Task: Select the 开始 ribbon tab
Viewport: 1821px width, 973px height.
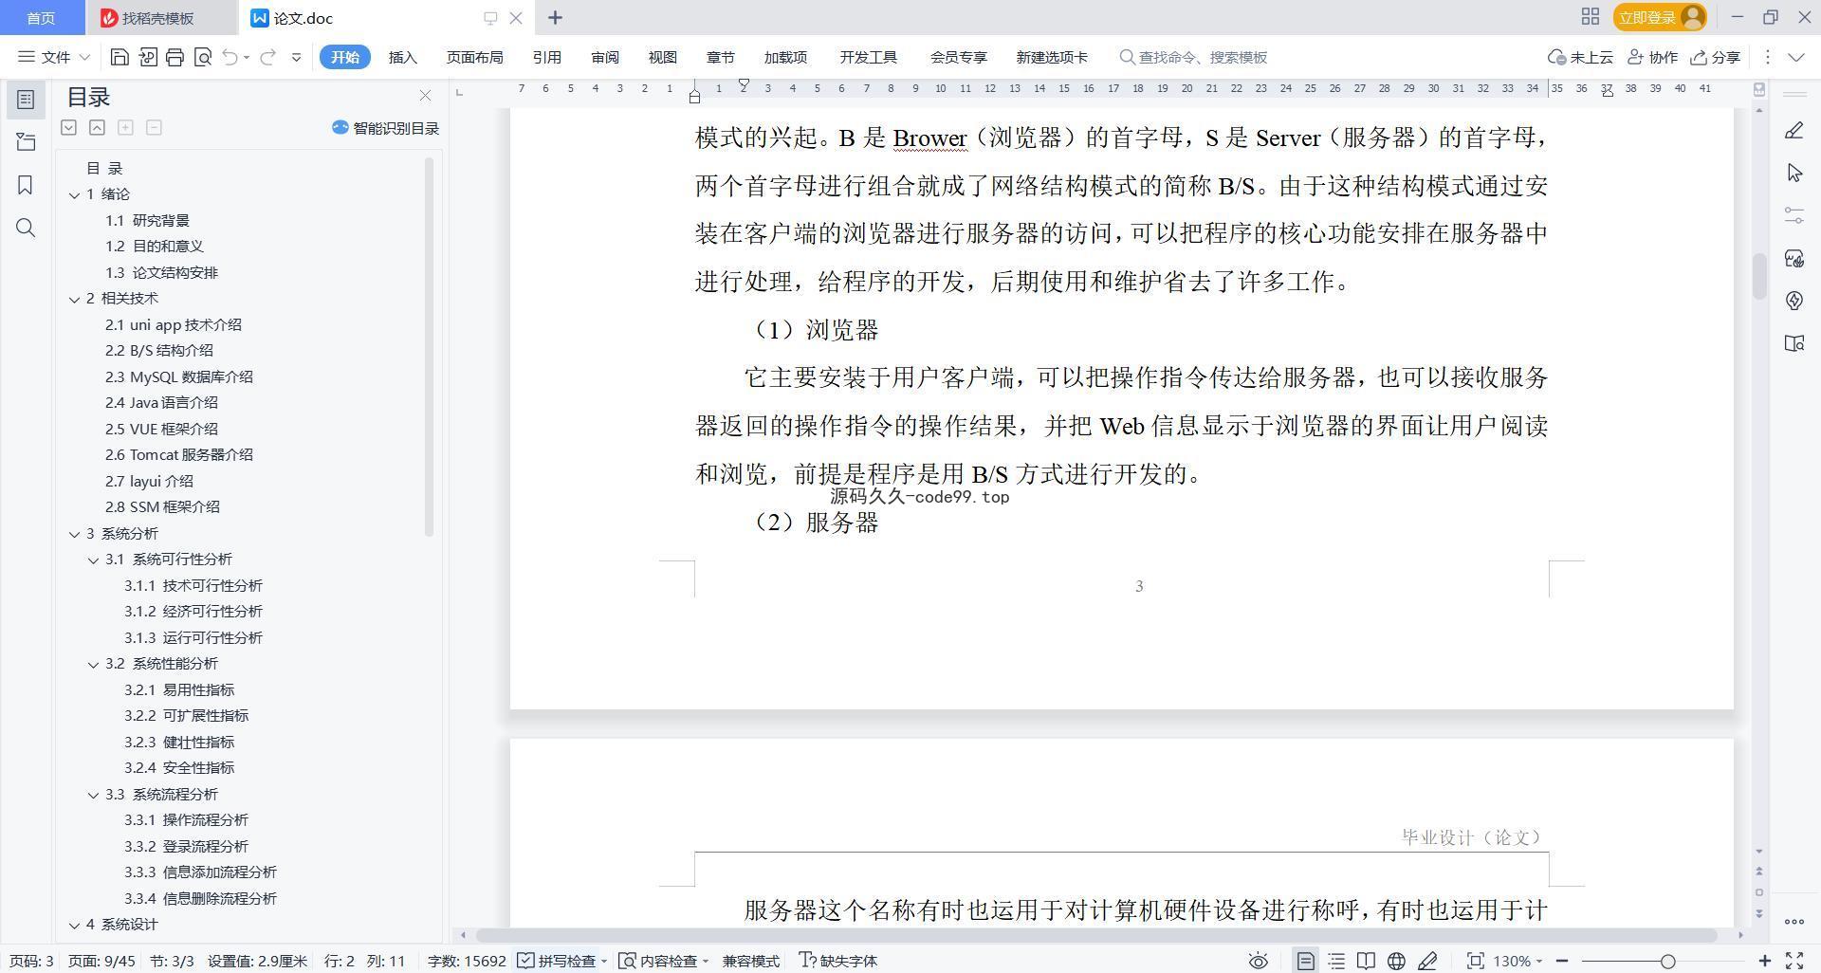Action: click(344, 57)
